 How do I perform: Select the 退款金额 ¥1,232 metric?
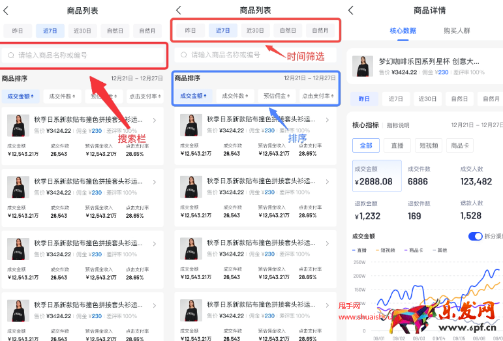point(367,210)
